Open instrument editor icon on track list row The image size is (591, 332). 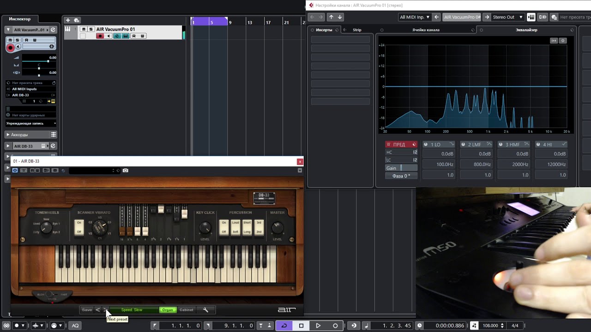click(125, 36)
